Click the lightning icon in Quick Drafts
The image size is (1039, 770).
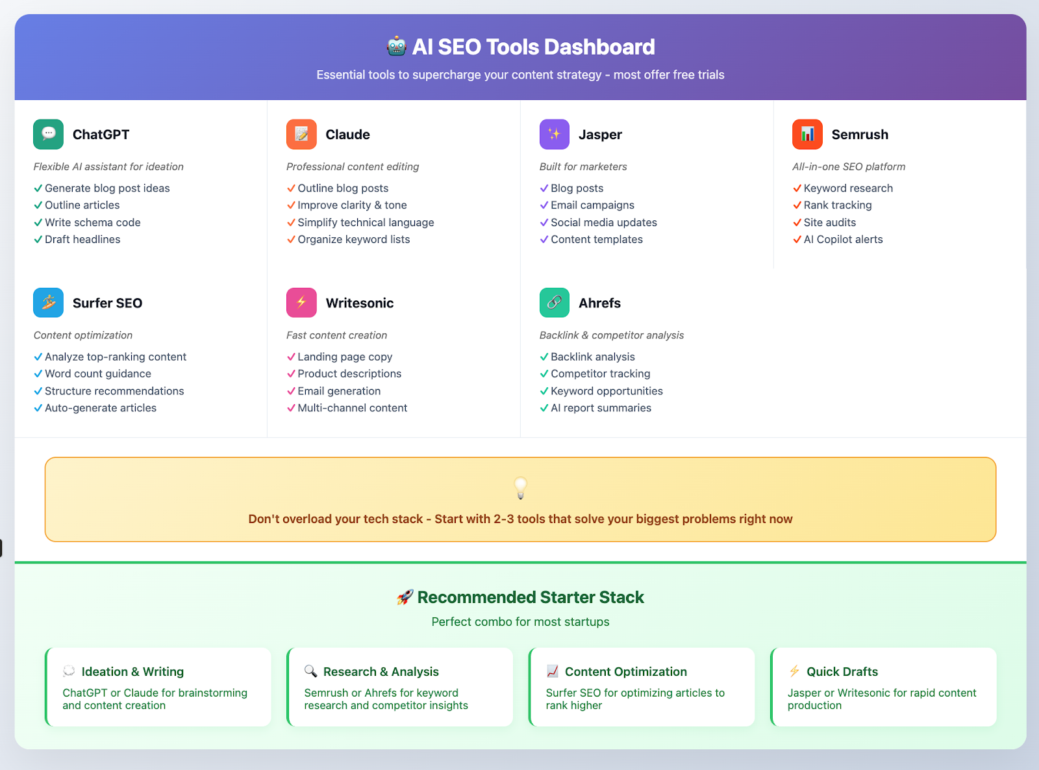pos(794,671)
